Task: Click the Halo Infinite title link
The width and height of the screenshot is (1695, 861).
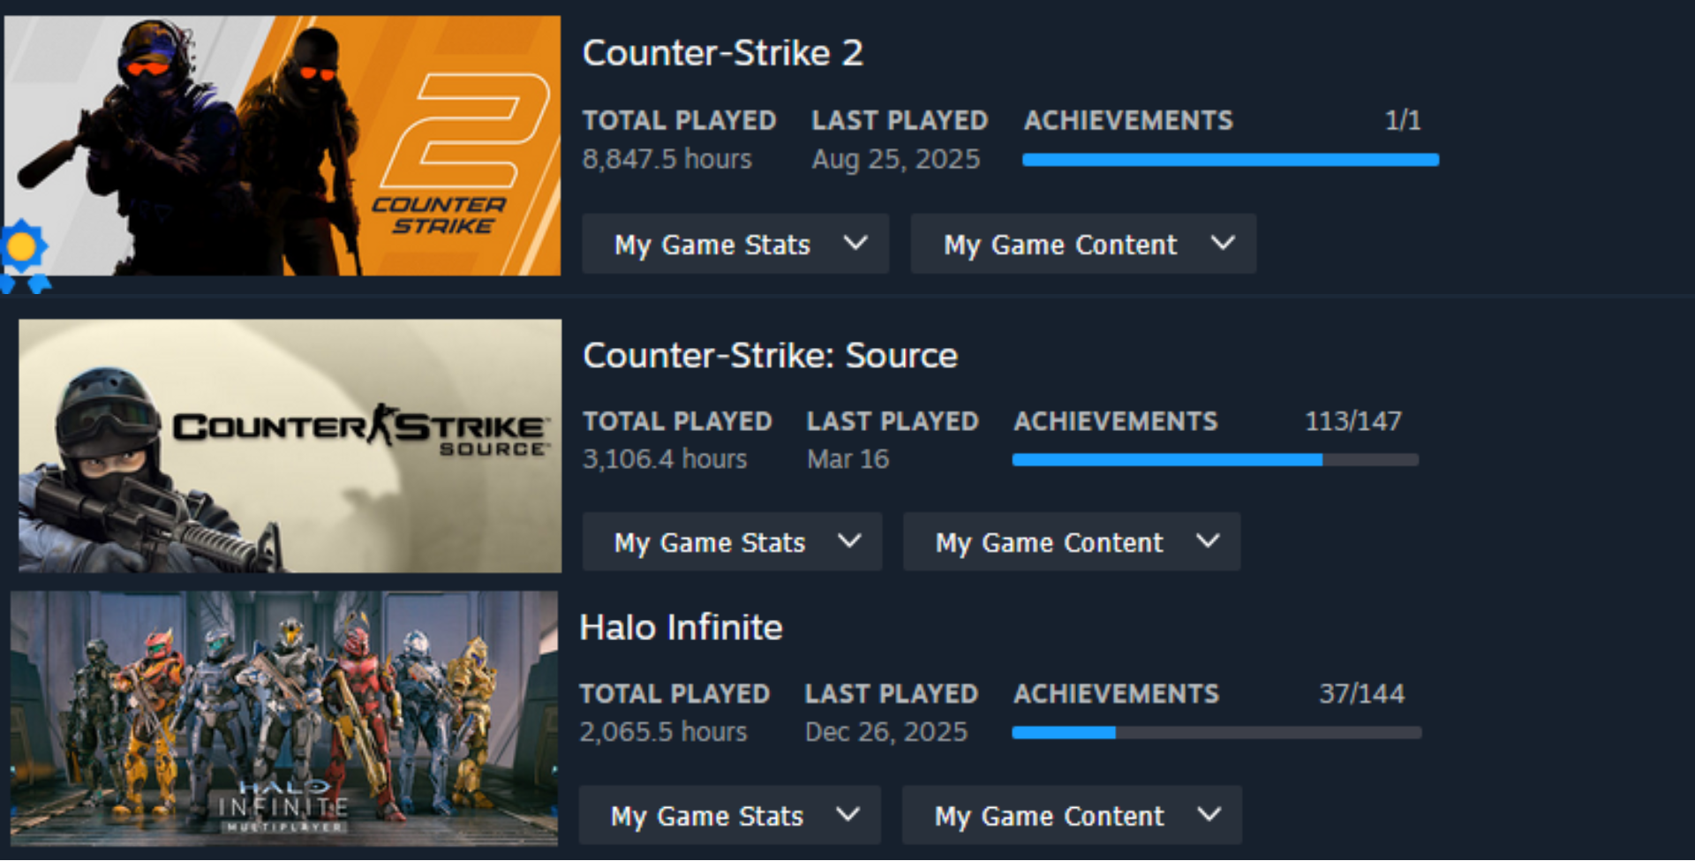Action: point(681,628)
